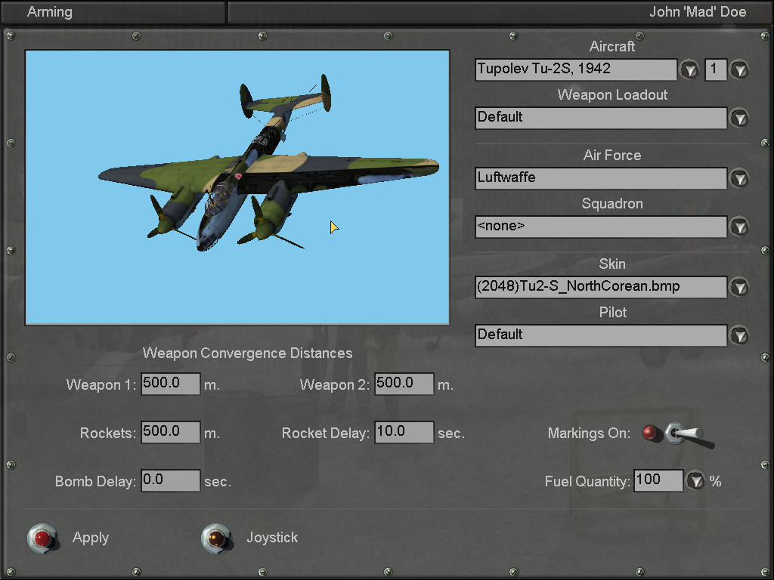Click the Joystick label
The image size is (774, 580).
tap(272, 537)
